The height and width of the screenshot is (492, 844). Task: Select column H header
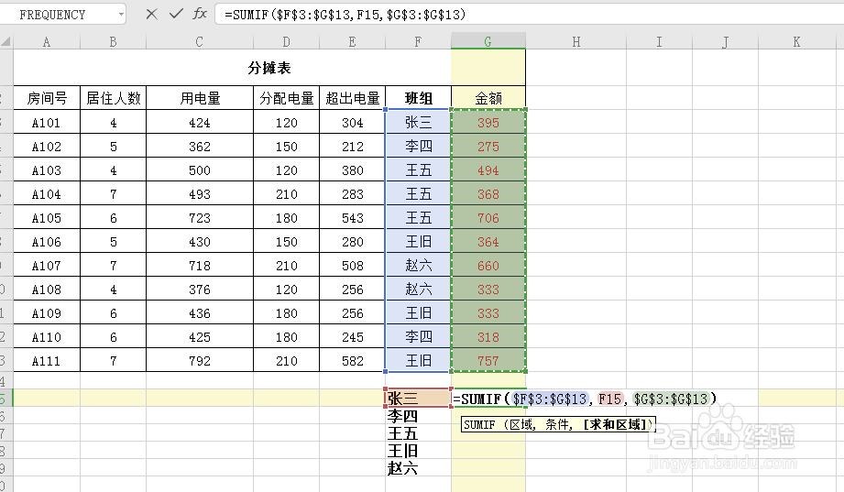pyautogui.click(x=575, y=41)
